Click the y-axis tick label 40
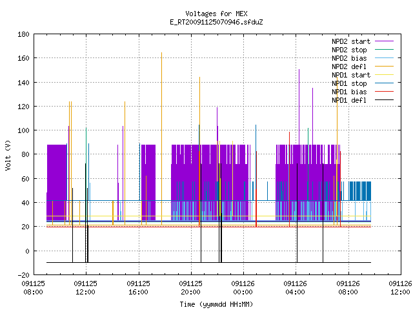 coord(25,203)
